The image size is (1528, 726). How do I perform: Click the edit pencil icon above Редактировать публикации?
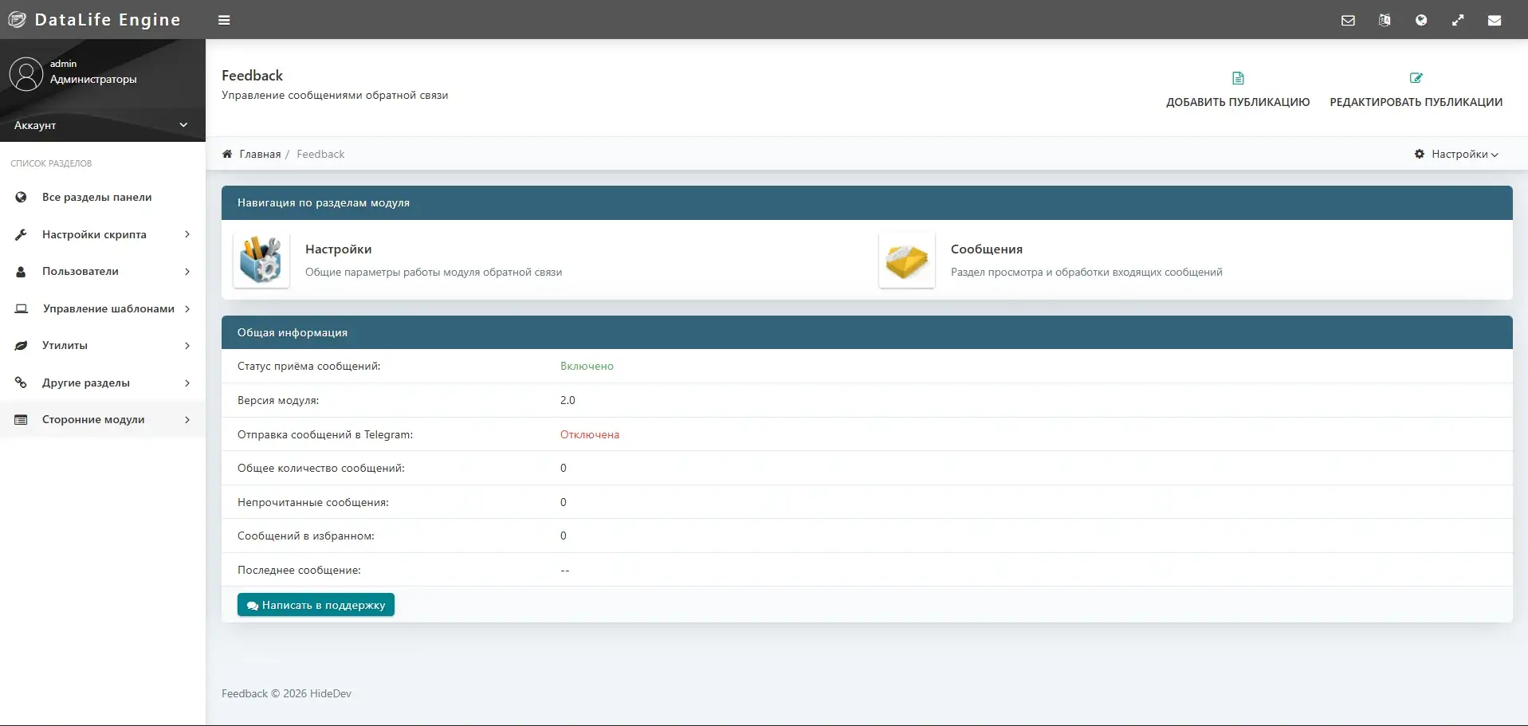point(1416,78)
